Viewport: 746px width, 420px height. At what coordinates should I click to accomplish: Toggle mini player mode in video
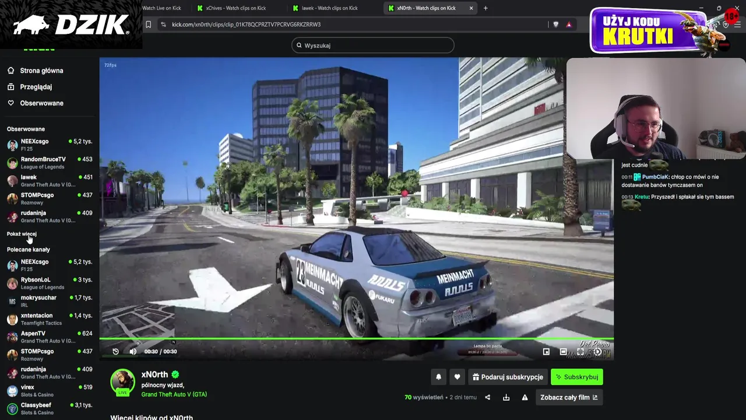(x=546, y=352)
